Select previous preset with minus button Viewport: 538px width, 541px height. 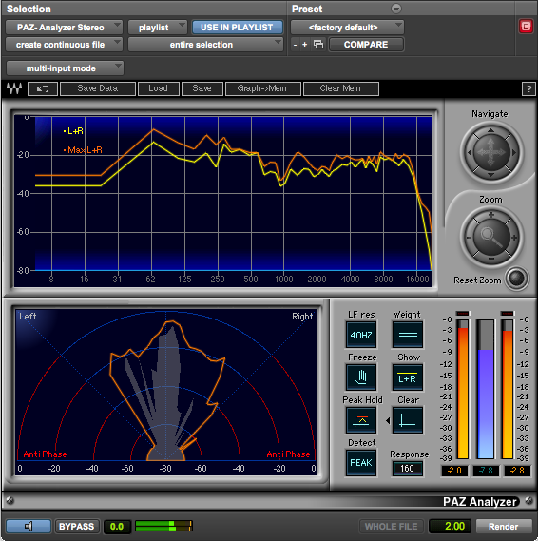click(x=295, y=45)
